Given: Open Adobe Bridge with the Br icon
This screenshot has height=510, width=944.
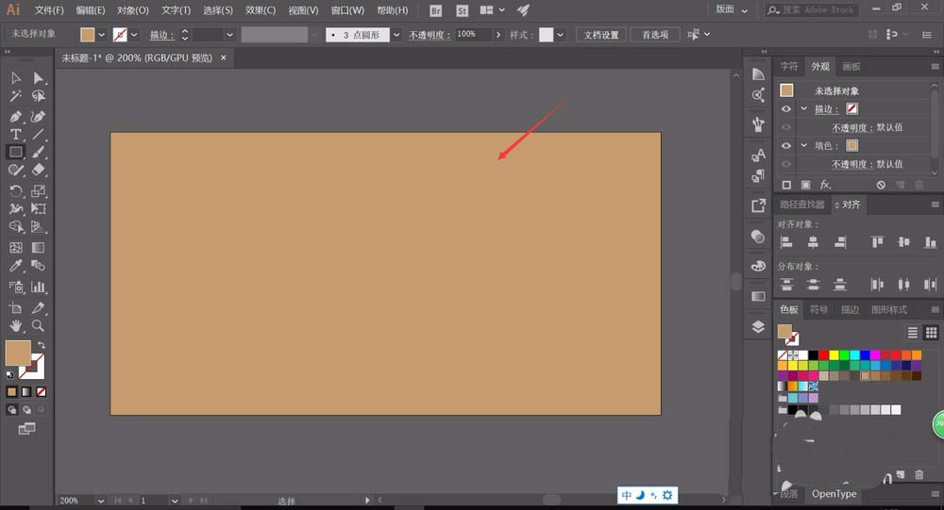Looking at the screenshot, I should [435, 10].
